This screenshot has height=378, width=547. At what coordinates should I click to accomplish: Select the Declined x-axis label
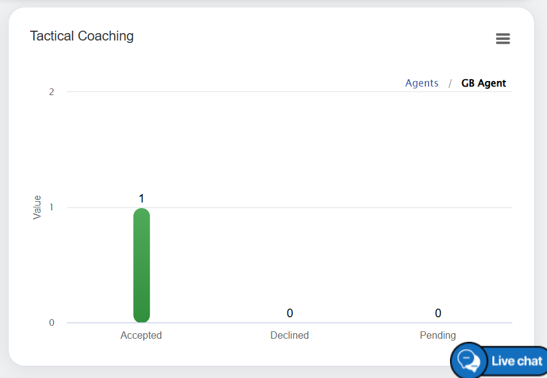click(x=289, y=335)
